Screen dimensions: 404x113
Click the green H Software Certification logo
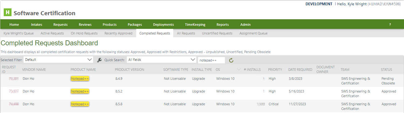tap(8, 13)
